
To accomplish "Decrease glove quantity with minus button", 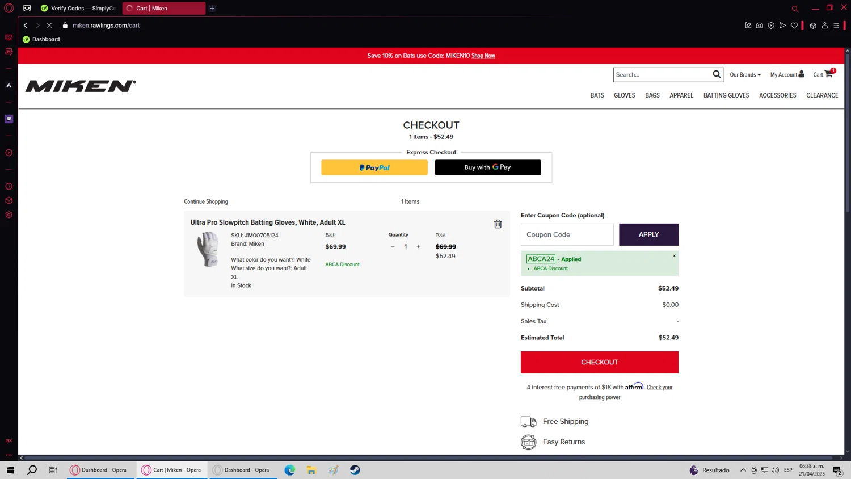I will [x=393, y=246].
